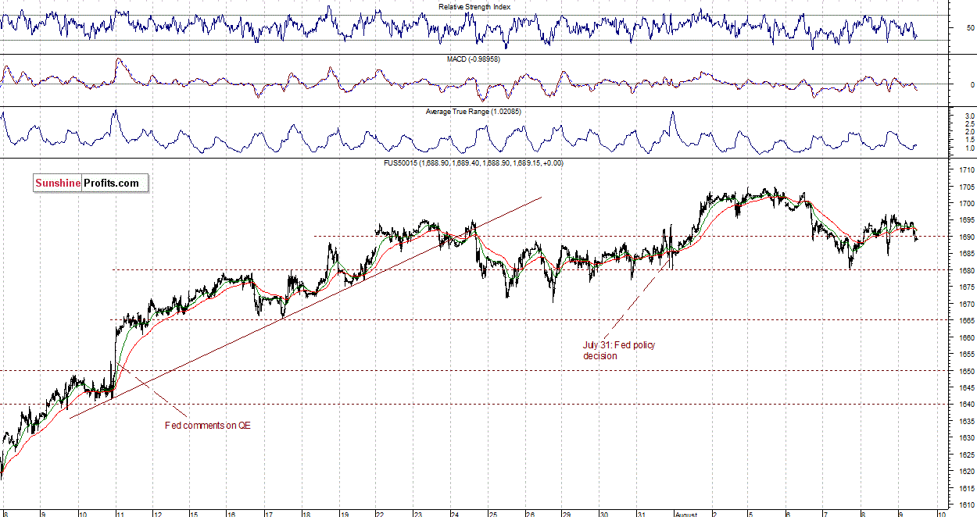Click the price axis label 1670
977x517 pixels.
967,305
